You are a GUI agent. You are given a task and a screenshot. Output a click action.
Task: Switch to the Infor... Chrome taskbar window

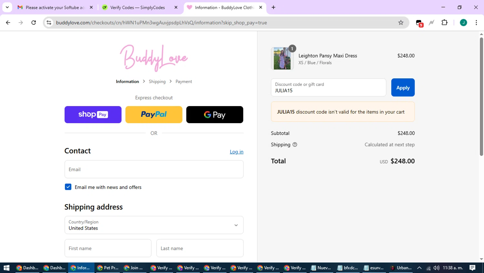pos(81,268)
